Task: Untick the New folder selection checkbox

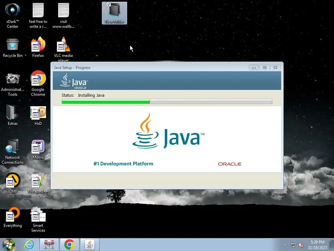Action: coord(109,4)
